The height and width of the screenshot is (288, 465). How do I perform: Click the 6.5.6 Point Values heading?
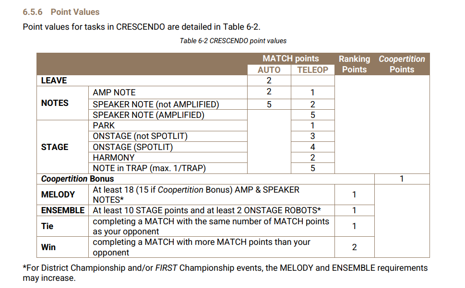pos(61,12)
